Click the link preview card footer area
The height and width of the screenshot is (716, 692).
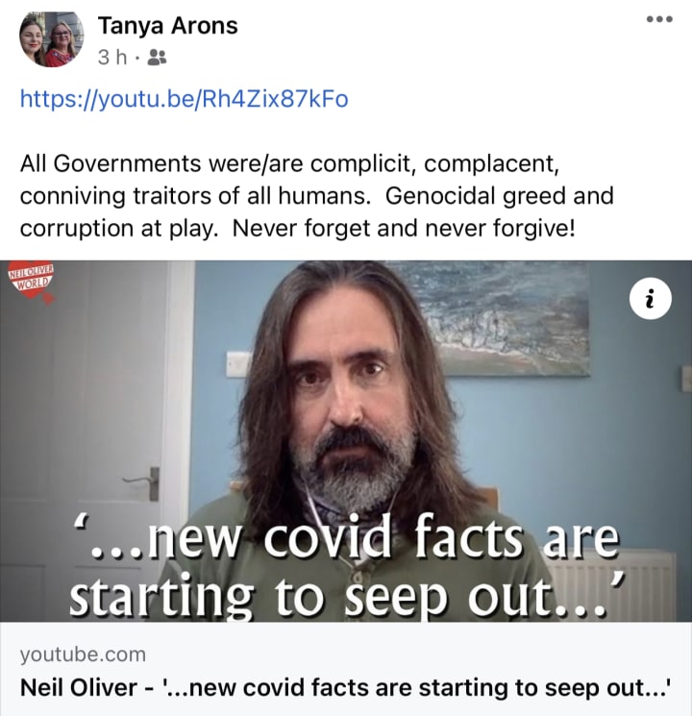[346, 669]
